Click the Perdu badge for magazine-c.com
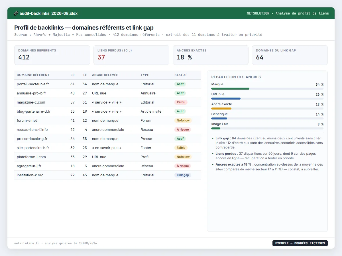 [x=181, y=102]
